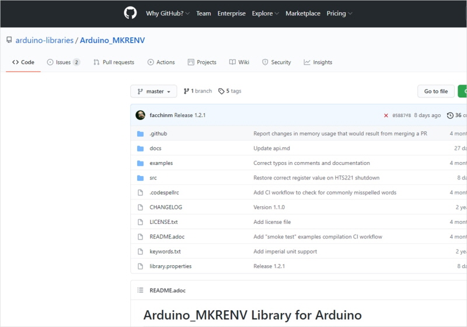Open the CHANGELOG file

tap(166, 207)
